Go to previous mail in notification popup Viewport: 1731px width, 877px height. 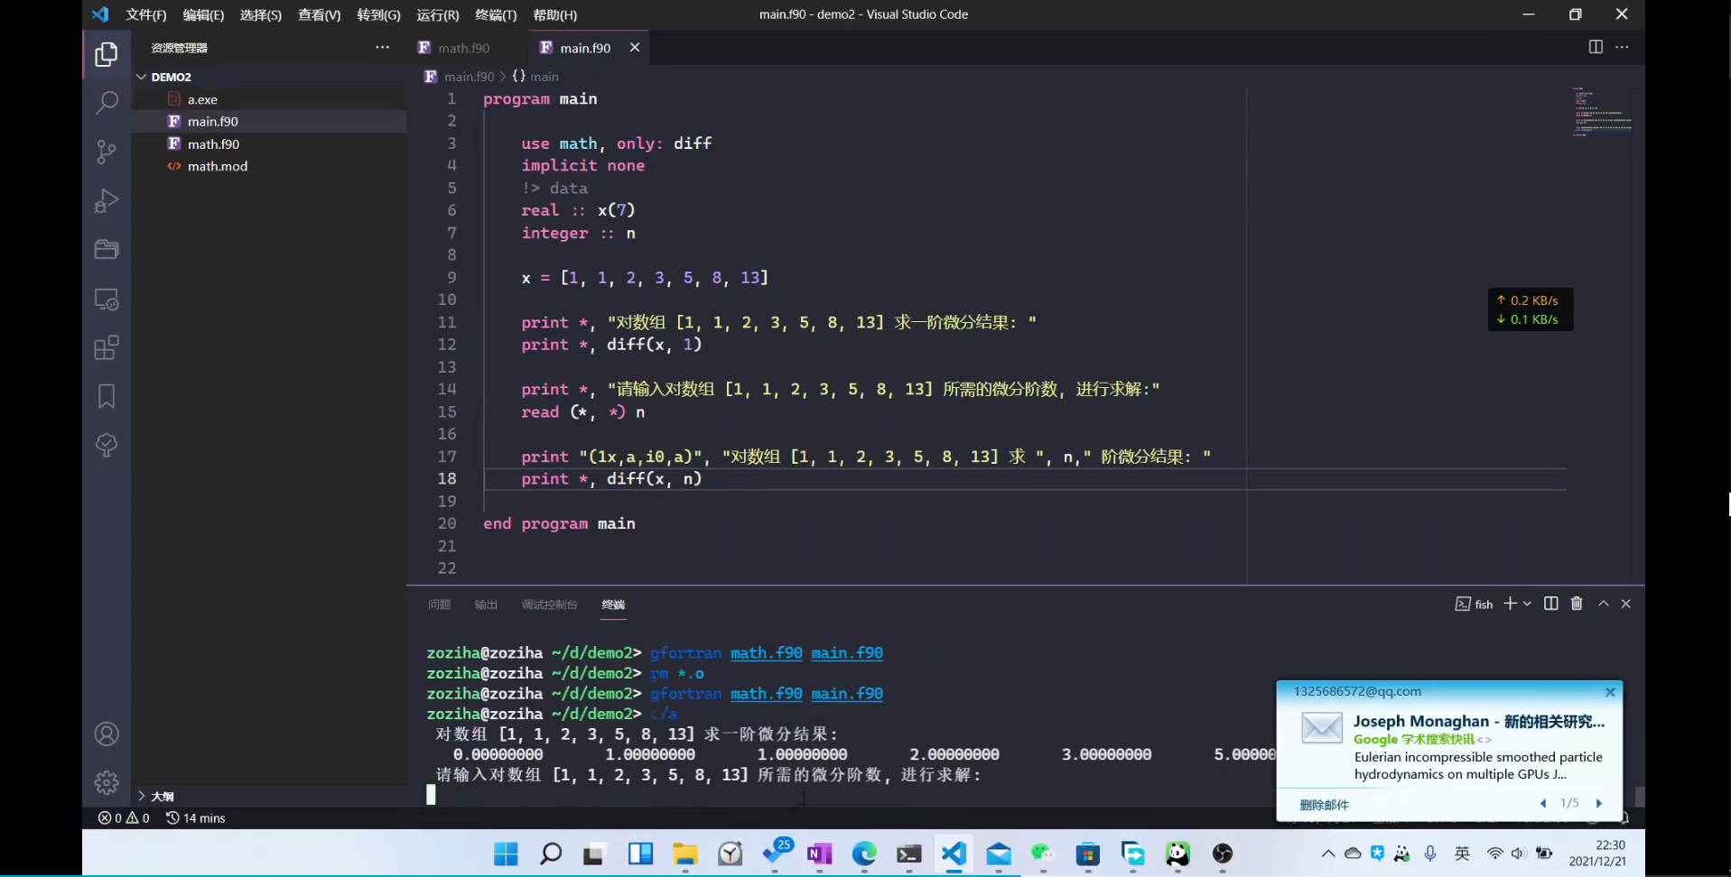[1543, 803]
